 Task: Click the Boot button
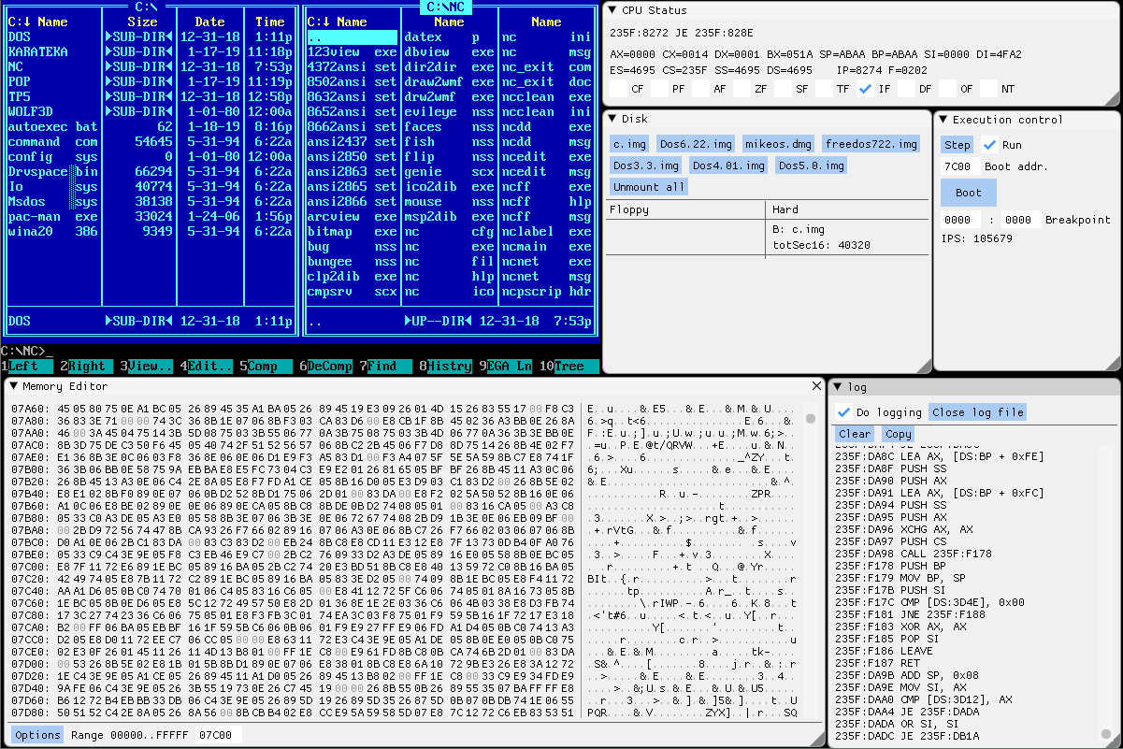click(969, 193)
